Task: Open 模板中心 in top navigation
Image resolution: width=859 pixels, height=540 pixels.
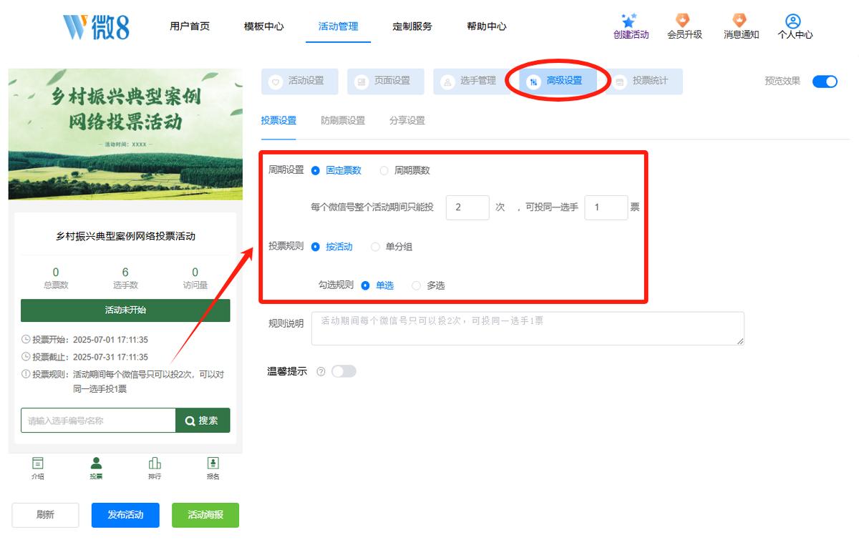Action: tap(264, 26)
